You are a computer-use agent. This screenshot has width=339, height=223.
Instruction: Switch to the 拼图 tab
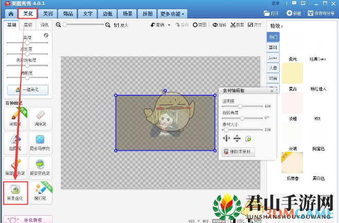[x=148, y=14]
